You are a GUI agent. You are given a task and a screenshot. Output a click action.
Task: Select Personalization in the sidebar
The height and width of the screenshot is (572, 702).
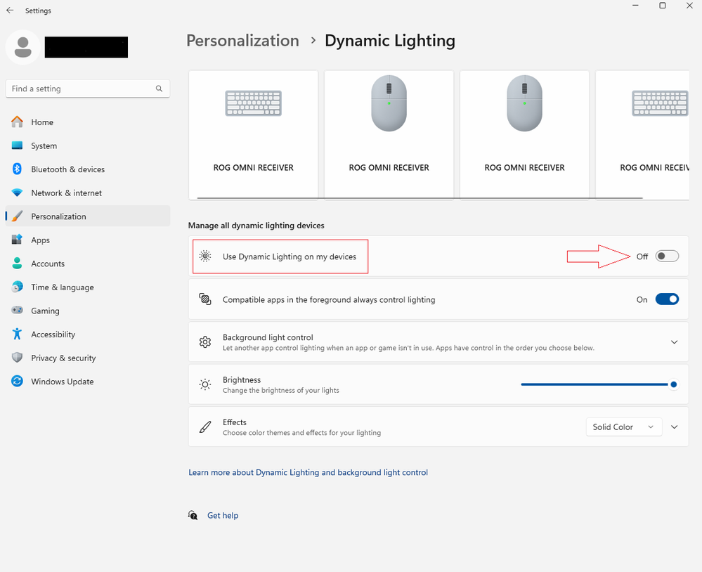point(88,216)
